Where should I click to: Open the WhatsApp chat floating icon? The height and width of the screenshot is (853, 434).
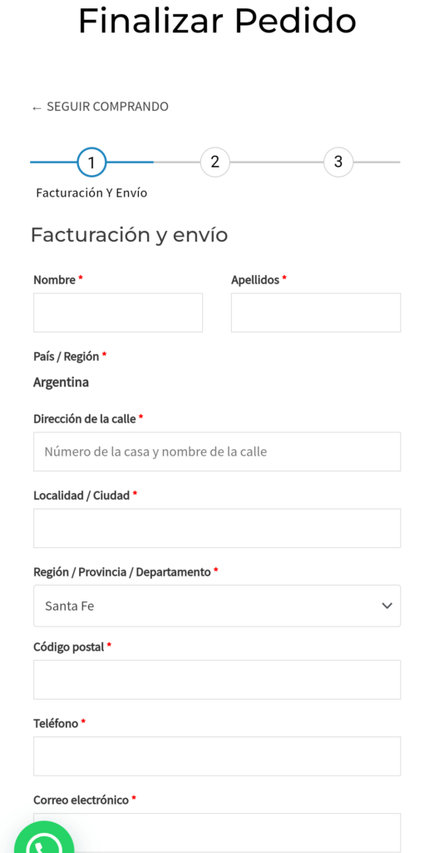[44, 838]
